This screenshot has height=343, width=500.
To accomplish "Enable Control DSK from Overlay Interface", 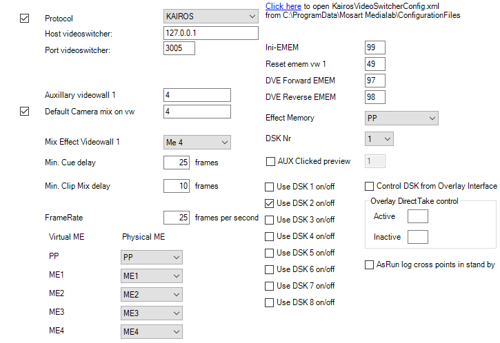I will click(x=370, y=186).
